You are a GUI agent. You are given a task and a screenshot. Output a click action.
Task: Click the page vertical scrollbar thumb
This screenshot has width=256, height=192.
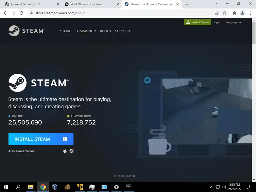tap(254, 33)
